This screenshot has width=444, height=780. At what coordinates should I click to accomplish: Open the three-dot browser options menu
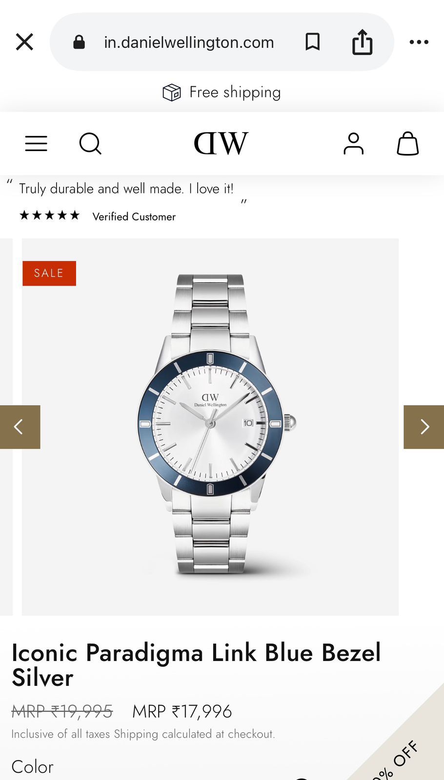click(x=419, y=42)
